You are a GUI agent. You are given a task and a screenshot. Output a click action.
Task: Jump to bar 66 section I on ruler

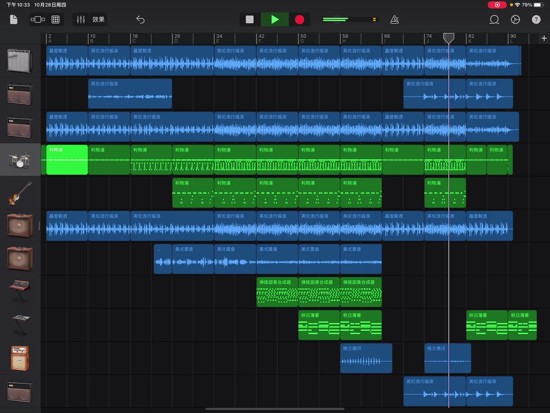pyautogui.click(x=387, y=38)
